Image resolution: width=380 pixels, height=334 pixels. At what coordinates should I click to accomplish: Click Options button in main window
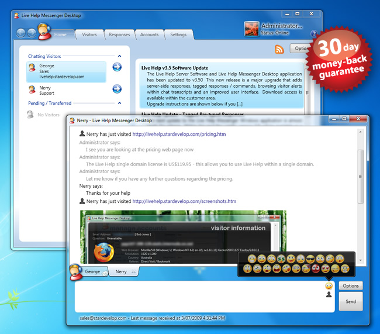click(300, 49)
